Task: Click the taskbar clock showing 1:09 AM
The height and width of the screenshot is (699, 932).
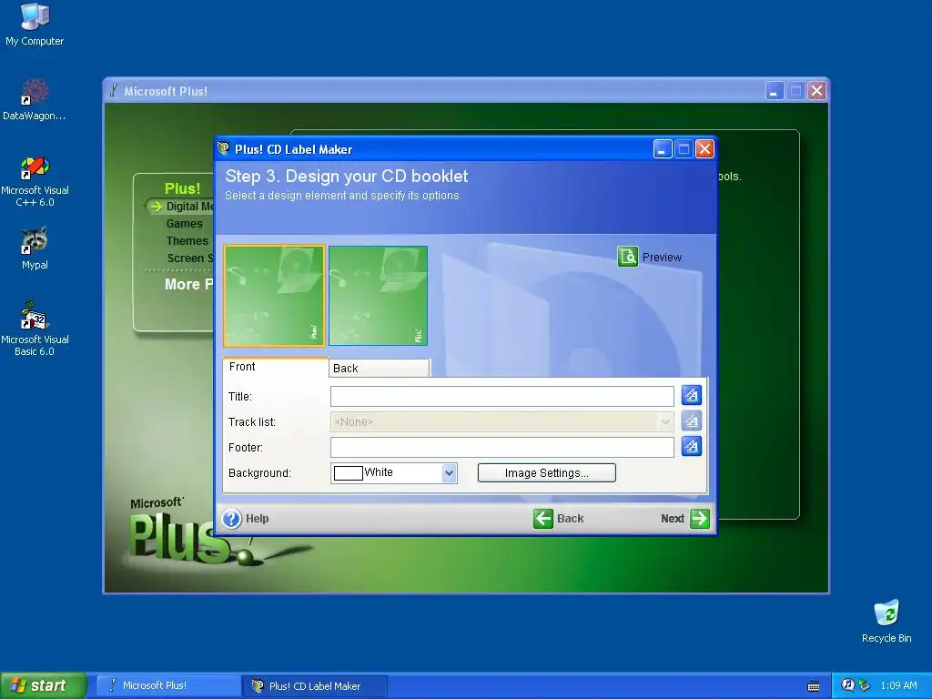Action: coord(898,685)
